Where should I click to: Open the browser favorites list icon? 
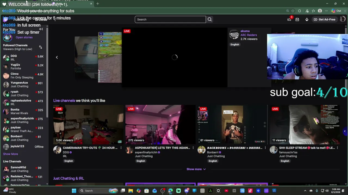313,11
